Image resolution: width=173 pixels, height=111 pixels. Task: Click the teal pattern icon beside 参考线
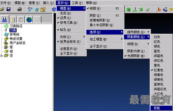pos(6,34)
